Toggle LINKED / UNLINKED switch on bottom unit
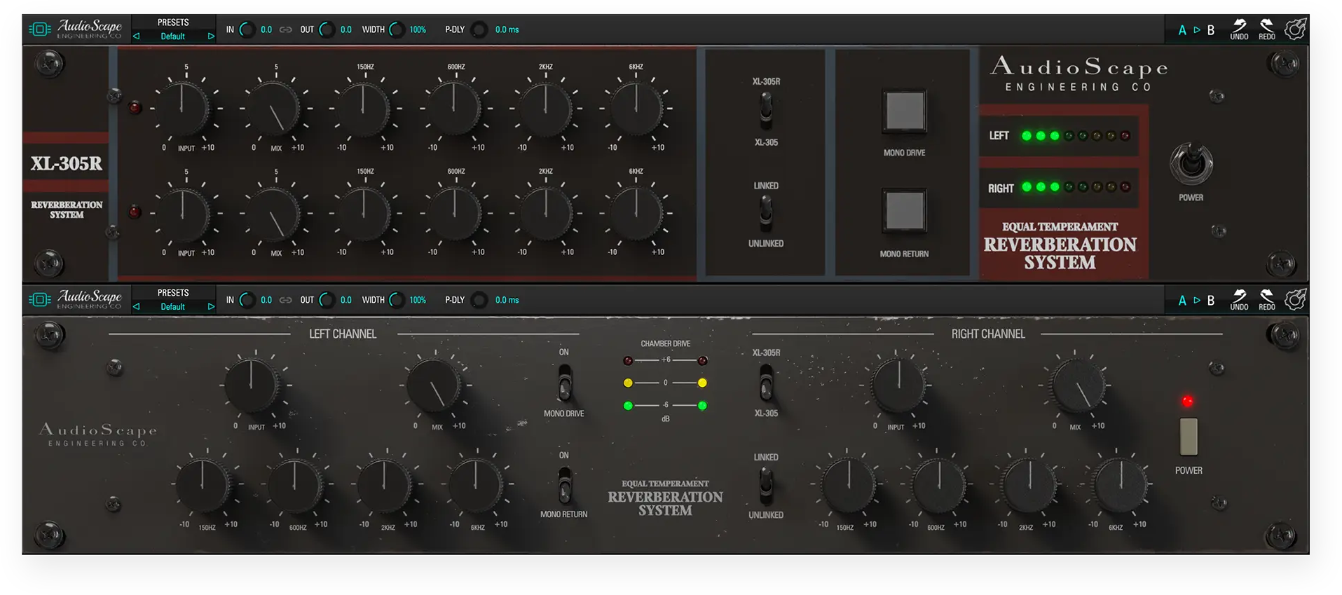Viewport: 1342px width, 595px height. [766, 485]
